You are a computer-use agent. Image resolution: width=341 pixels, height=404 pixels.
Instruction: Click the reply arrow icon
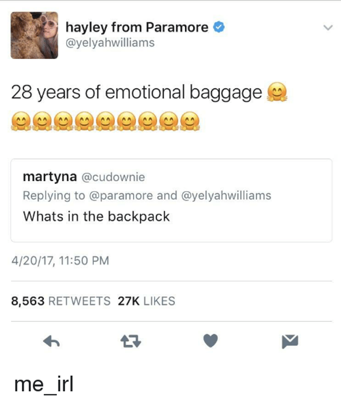coord(51,342)
